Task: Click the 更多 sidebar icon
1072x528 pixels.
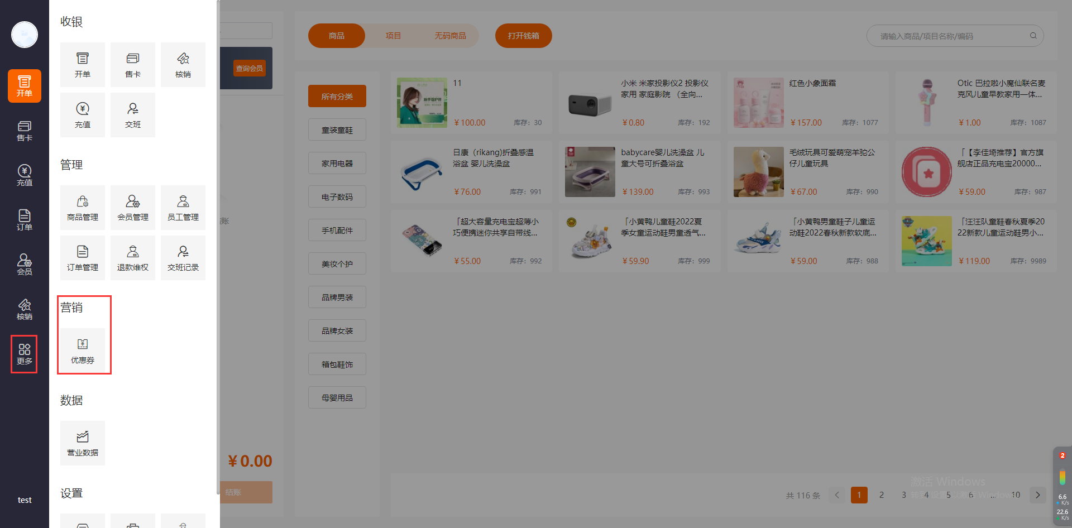Action: pyautogui.click(x=25, y=354)
